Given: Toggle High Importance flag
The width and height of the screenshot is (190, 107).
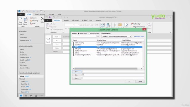Looking at the screenshot, I should (138, 27).
